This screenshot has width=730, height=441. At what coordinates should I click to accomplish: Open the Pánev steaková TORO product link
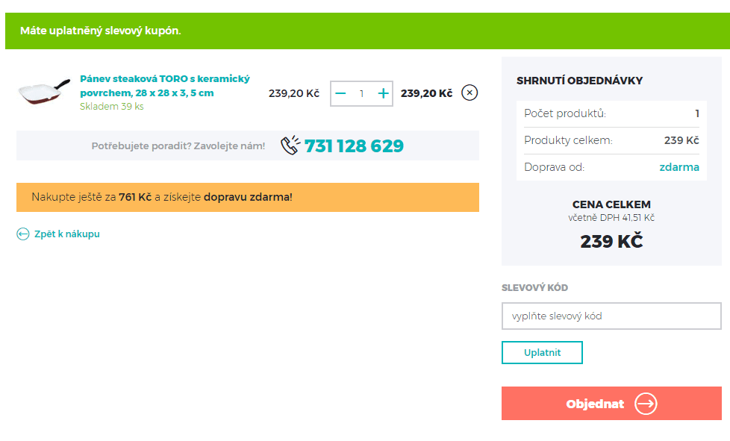click(165, 86)
